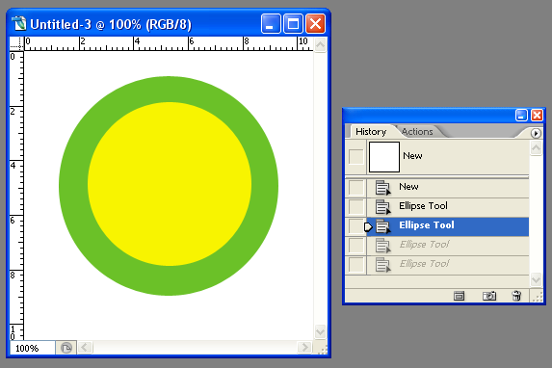The image size is (552, 368).
Task: Select last dimmed Ellipse Tool state
Action: pos(447,265)
